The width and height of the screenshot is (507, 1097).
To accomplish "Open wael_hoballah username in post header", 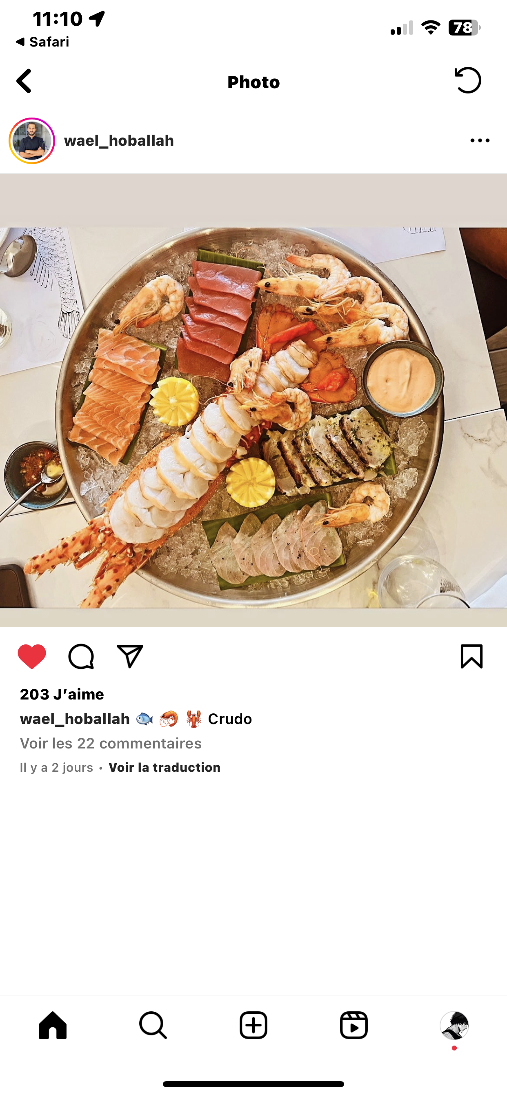I will [x=119, y=140].
